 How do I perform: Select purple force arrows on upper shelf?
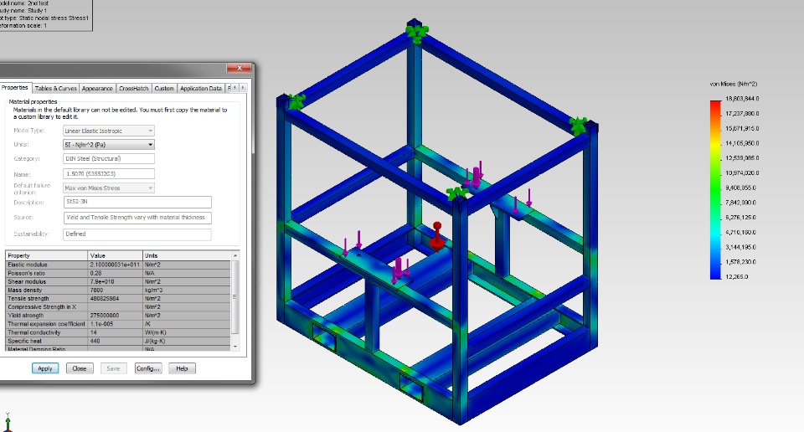(x=477, y=175)
